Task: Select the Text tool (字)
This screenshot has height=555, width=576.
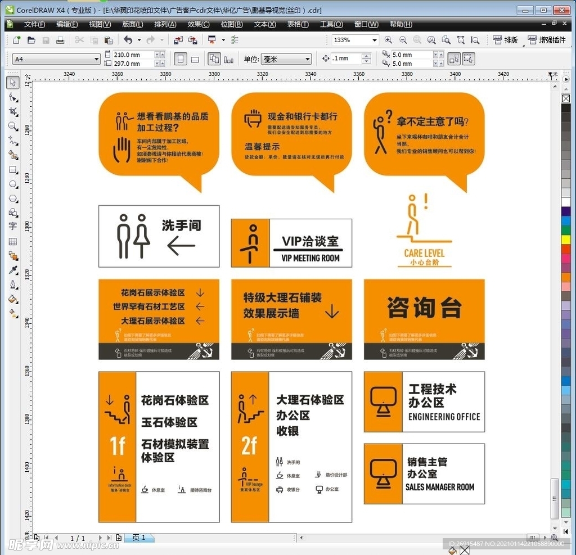Action: (x=13, y=226)
